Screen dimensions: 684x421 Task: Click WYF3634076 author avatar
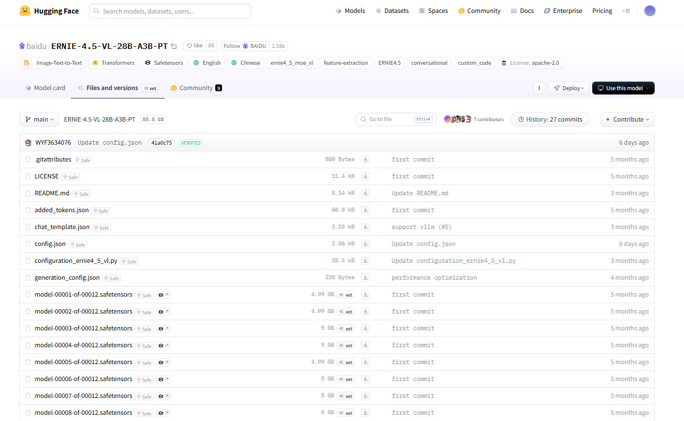click(28, 143)
